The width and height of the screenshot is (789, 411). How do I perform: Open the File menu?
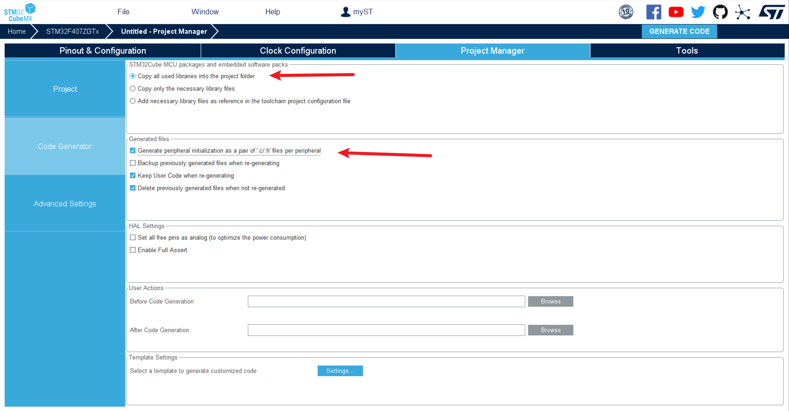click(x=123, y=12)
